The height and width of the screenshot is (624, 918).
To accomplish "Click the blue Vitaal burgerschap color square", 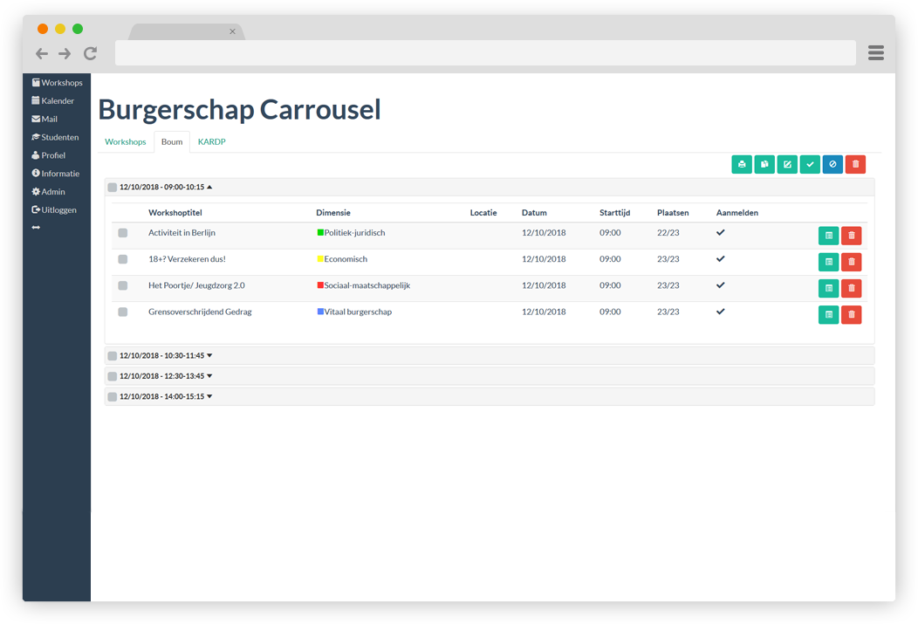I will pyautogui.click(x=320, y=312).
